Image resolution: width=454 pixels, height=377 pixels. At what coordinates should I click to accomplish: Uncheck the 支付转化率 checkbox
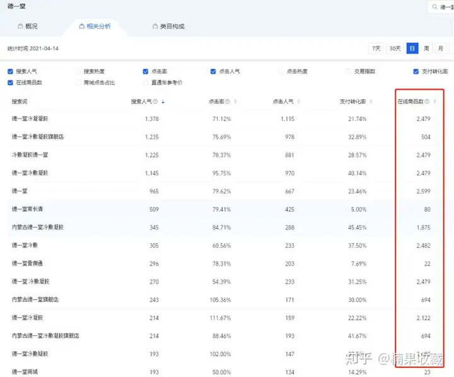point(416,71)
